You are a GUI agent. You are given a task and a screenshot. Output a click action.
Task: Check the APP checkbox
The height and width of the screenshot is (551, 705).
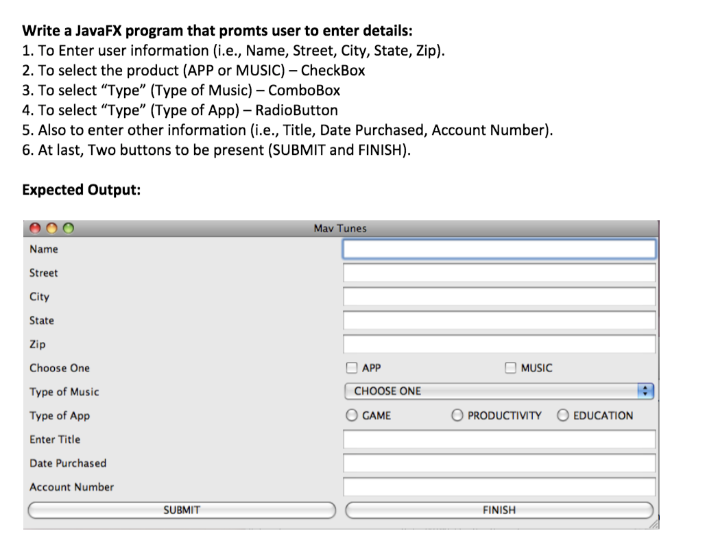click(x=352, y=368)
